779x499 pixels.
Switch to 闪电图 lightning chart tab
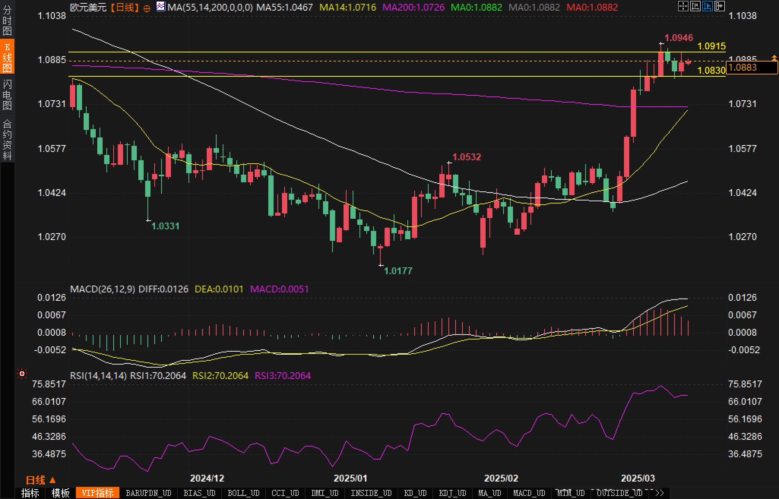(x=7, y=95)
